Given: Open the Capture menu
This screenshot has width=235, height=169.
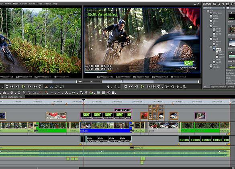Looking at the screenshot, I should click(x=24, y=4).
